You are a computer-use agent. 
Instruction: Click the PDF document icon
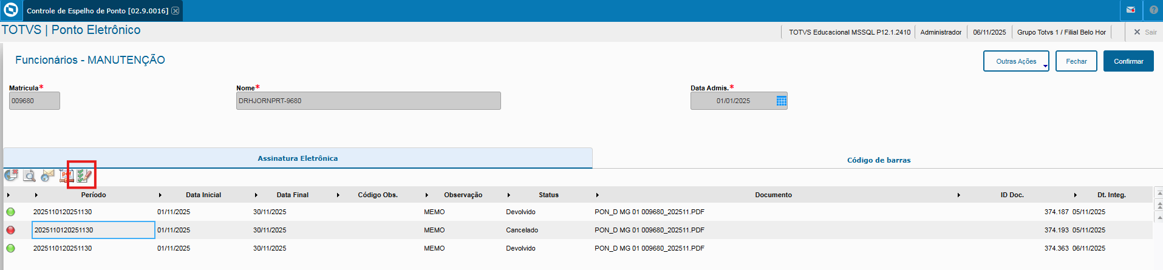(x=66, y=176)
